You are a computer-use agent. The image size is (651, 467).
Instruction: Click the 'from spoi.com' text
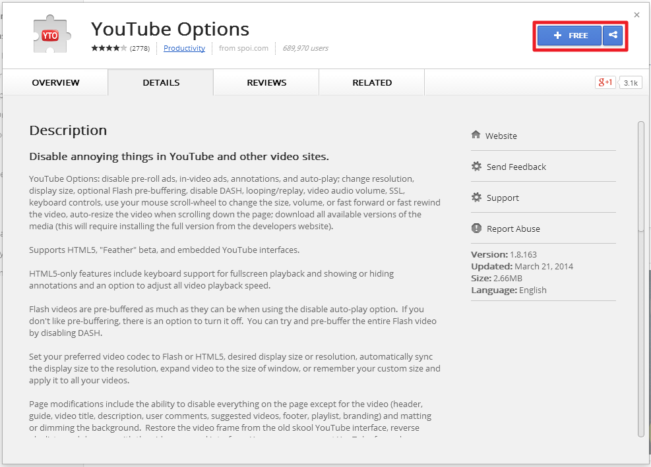coord(243,48)
